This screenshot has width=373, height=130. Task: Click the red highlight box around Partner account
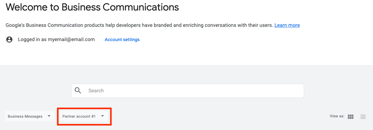[x=84, y=109]
